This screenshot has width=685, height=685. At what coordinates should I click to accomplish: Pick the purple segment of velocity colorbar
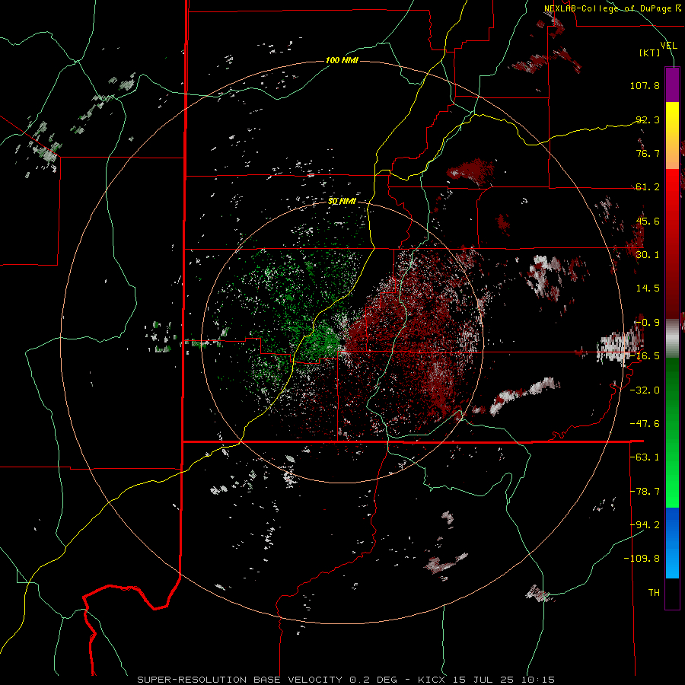tap(672, 84)
